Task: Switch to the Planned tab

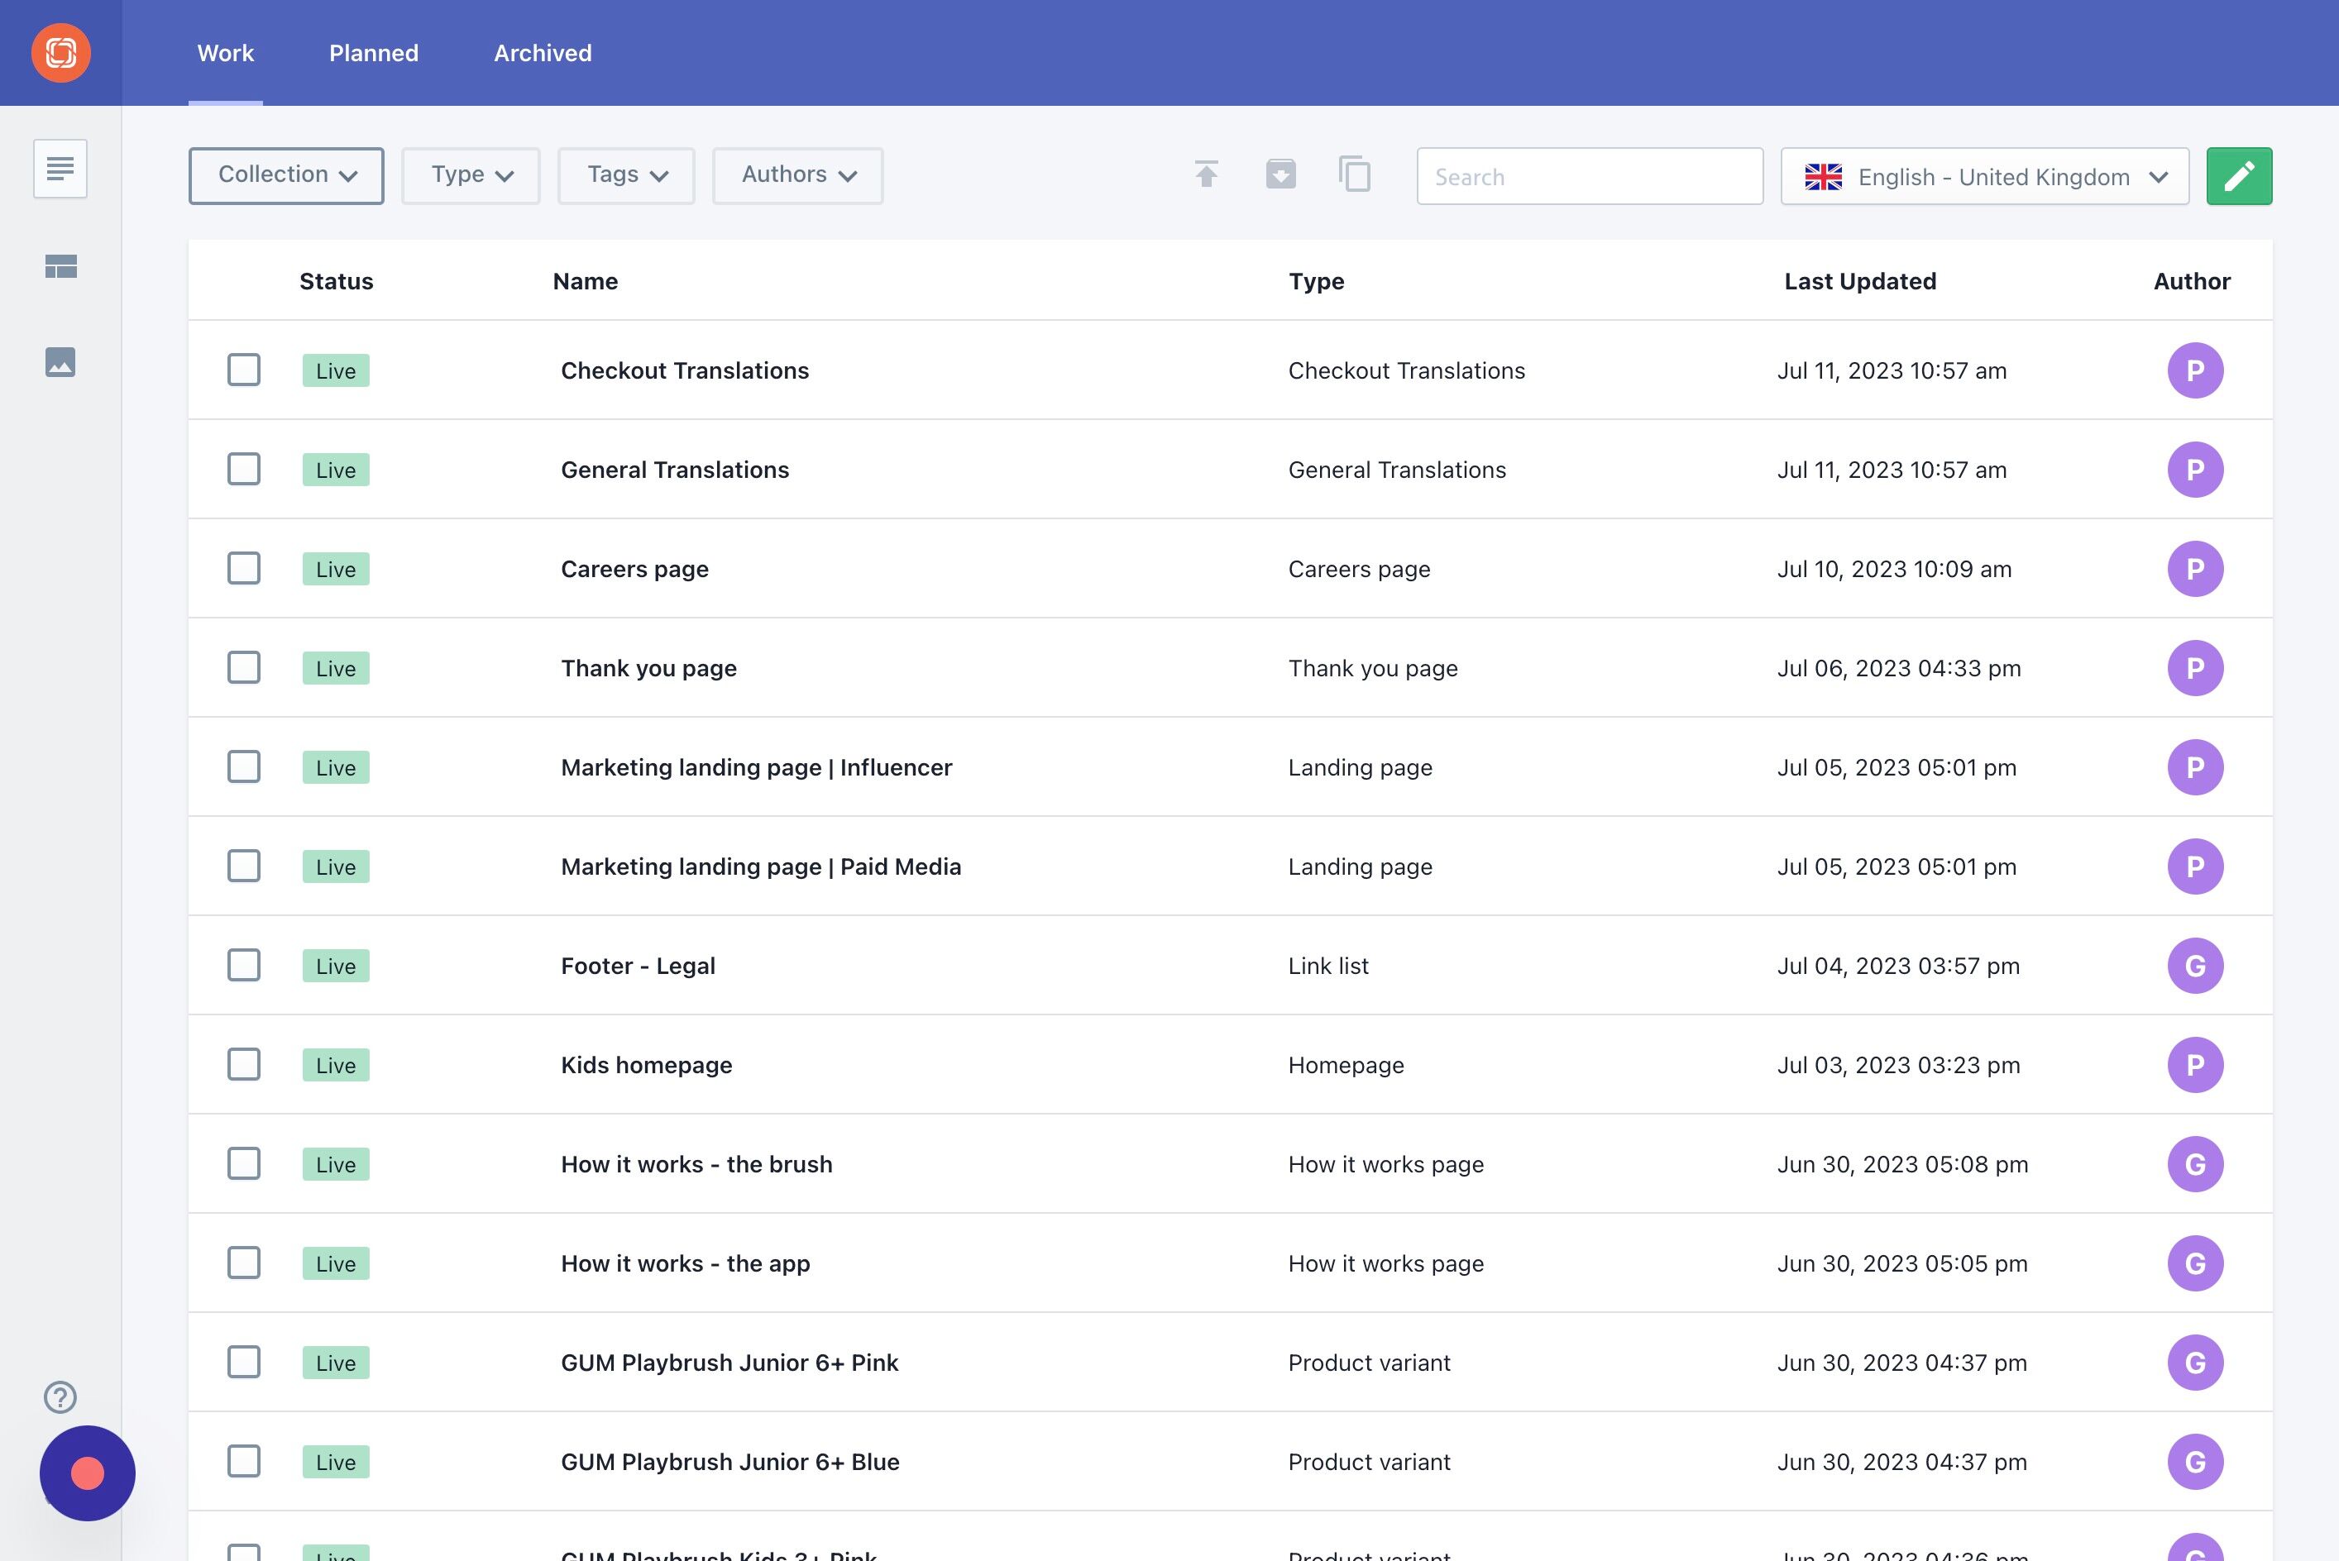Action: [373, 53]
